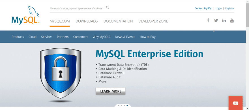The width and height of the screenshot is (249, 110).
Task: Click the search field tagline text
Action: point(76,8)
